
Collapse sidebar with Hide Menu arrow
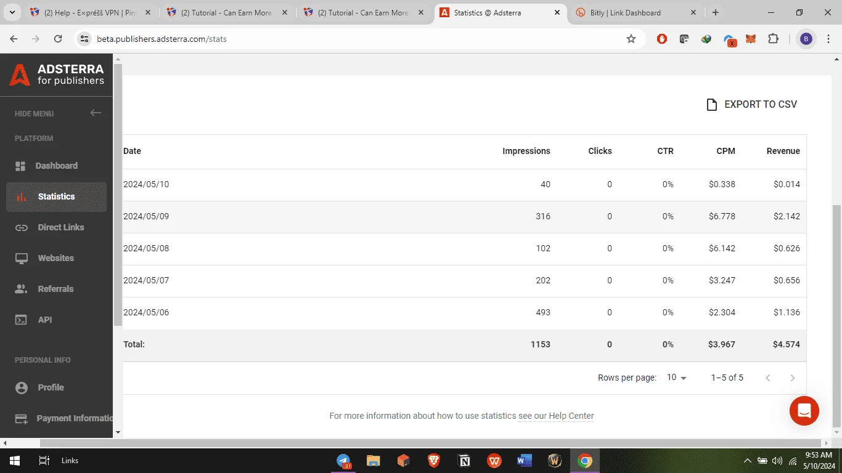pos(96,113)
